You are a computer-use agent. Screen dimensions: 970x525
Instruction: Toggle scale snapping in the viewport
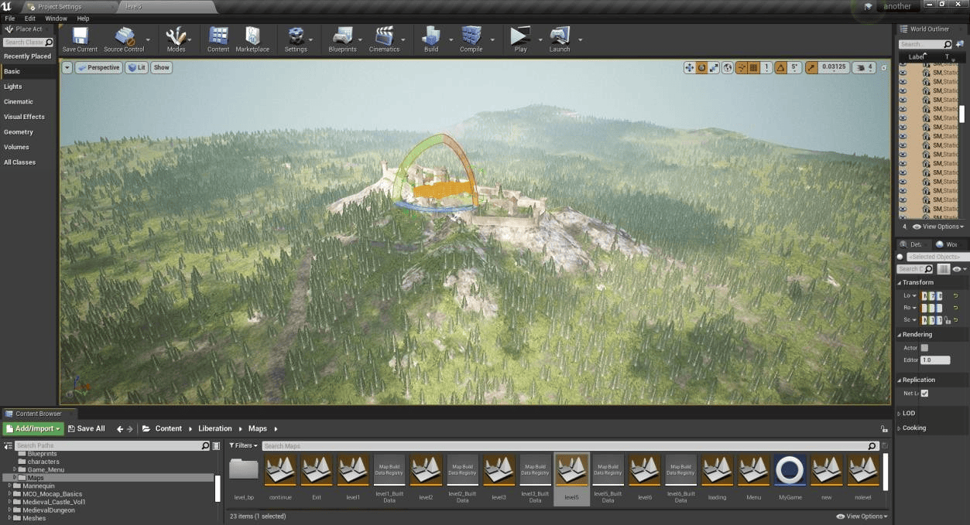811,67
